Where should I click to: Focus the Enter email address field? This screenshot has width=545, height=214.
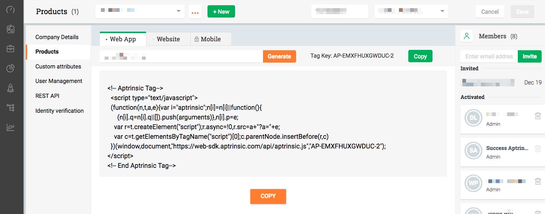point(489,56)
